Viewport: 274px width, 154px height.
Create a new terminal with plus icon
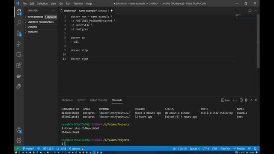click(233, 100)
